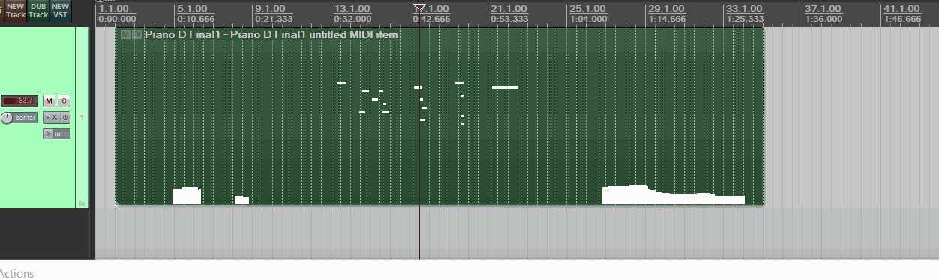Open the MIDI item FX icon
The height and width of the screenshot is (279, 939).
coord(136,34)
